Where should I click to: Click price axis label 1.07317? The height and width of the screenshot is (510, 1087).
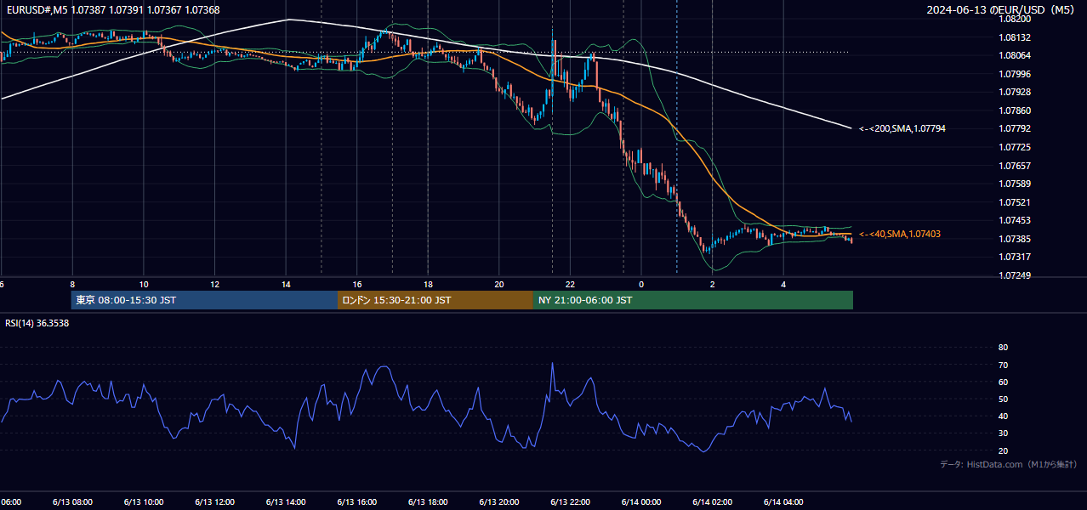tap(1014, 257)
